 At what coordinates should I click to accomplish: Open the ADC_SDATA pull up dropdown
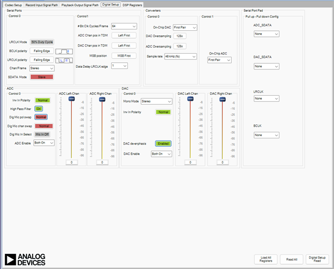267,34
